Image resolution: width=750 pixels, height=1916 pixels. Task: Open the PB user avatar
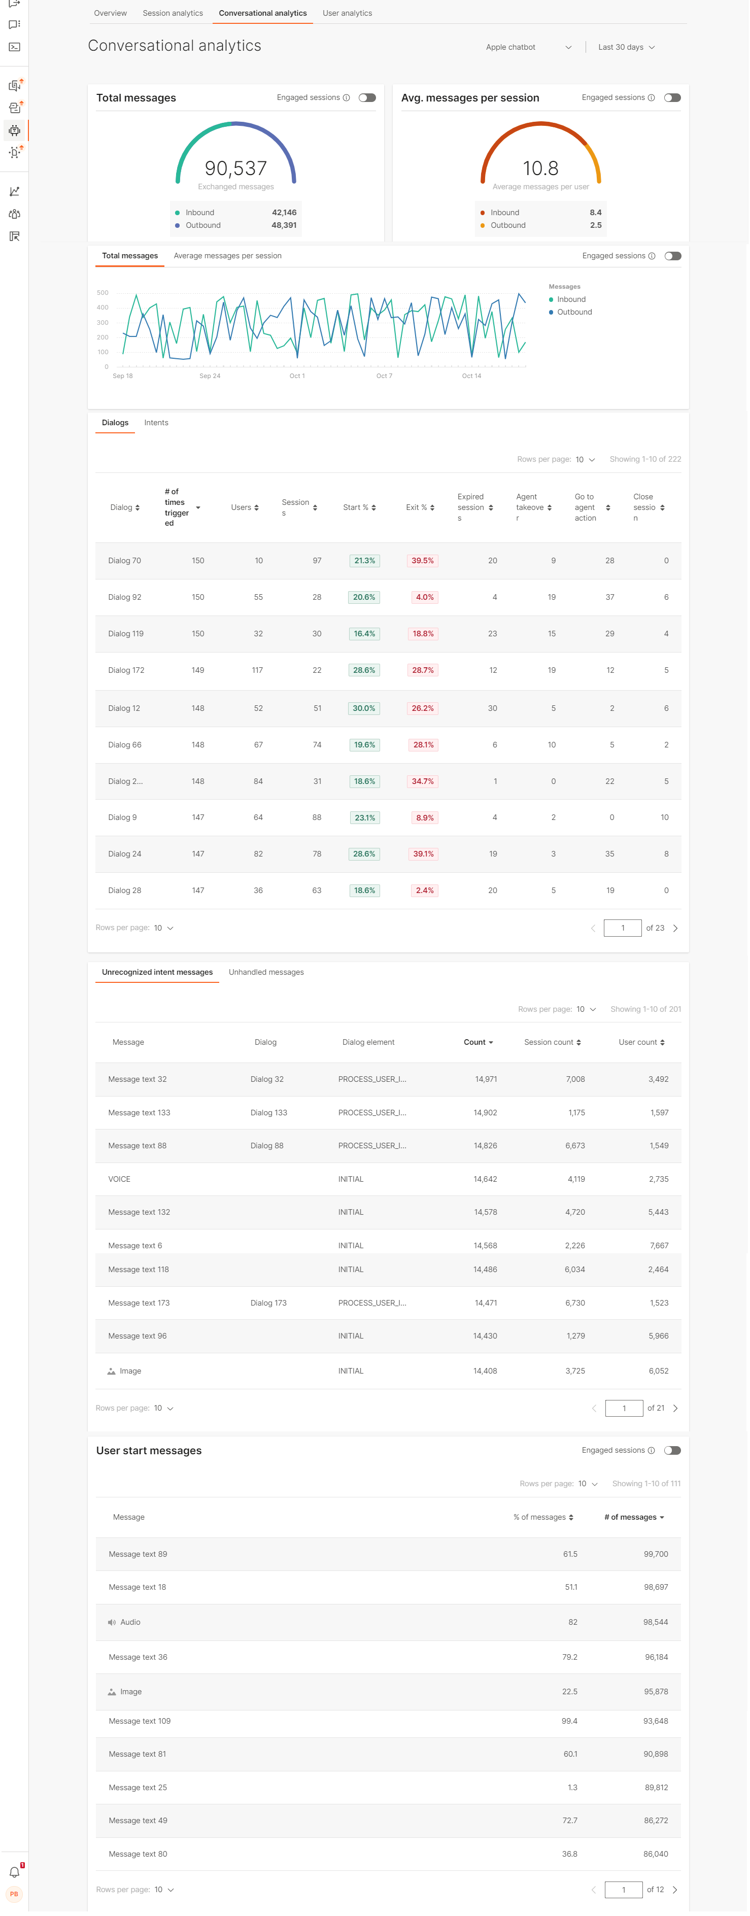tap(14, 1894)
